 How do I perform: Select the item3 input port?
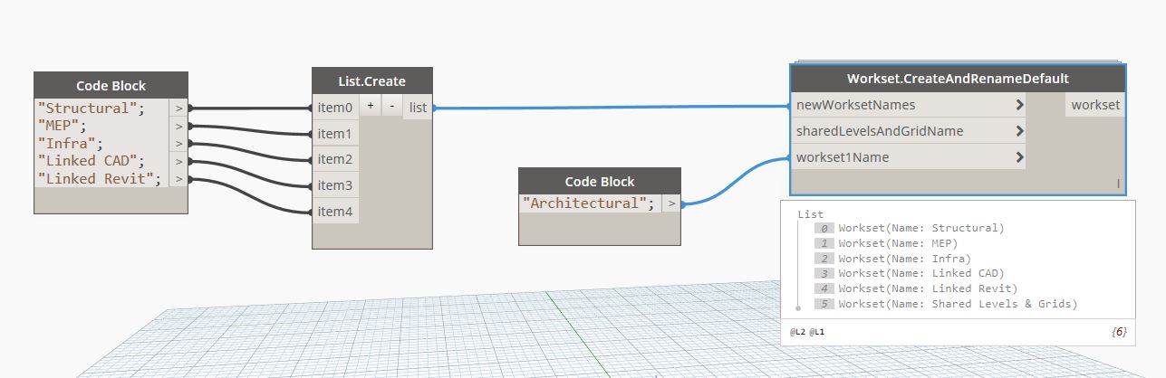point(335,185)
